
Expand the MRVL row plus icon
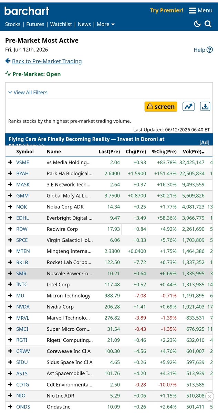(10, 318)
